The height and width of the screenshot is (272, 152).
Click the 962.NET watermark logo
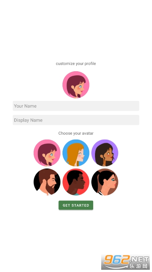126,262
